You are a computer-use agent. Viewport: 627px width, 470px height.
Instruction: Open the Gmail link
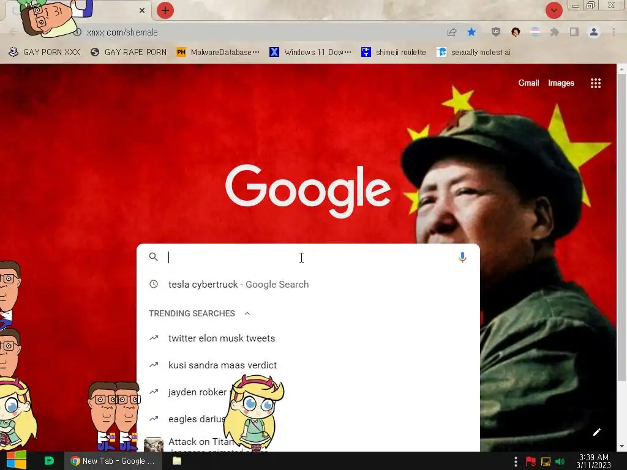tap(528, 83)
